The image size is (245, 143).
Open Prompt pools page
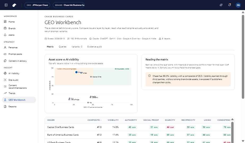pyautogui.click(x=15, y=54)
